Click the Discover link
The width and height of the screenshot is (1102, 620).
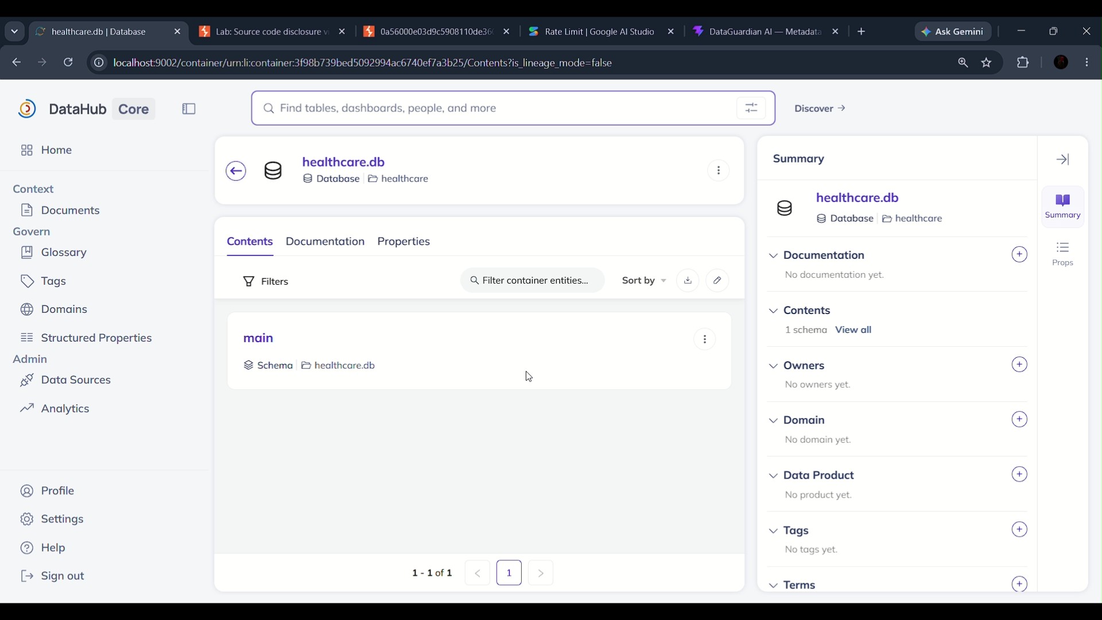(820, 108)
